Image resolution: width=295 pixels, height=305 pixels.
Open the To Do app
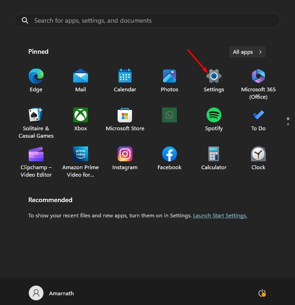click(x=258, y=115)
